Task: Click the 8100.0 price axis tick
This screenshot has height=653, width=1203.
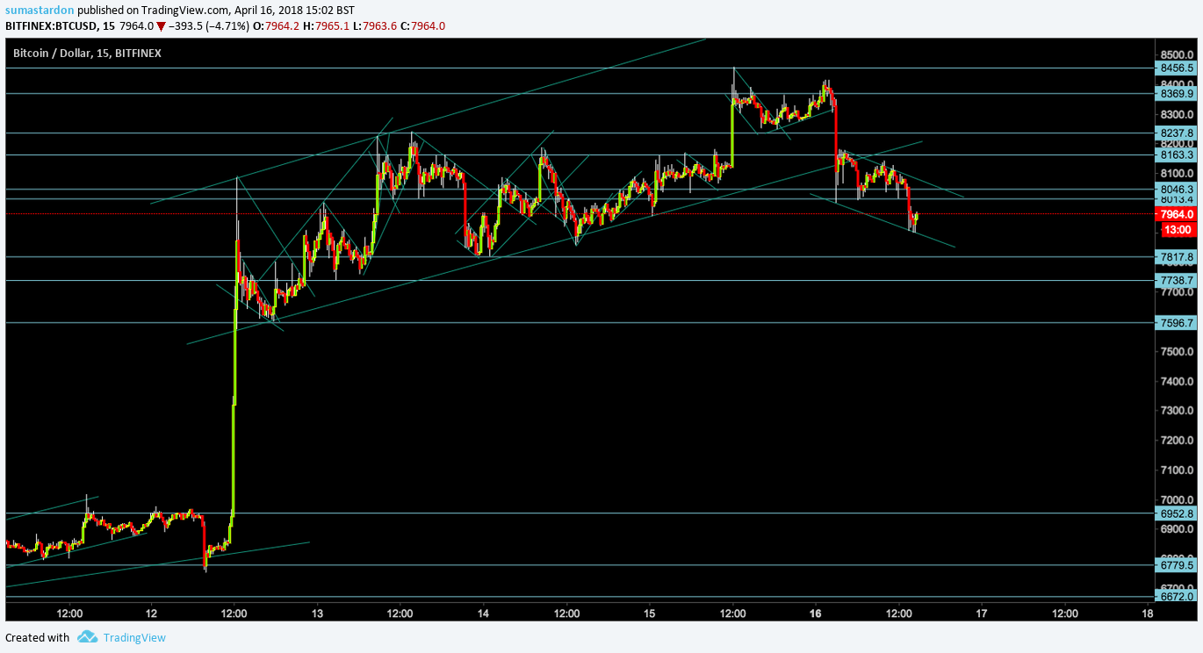Action: click(x=1177, y=173)
